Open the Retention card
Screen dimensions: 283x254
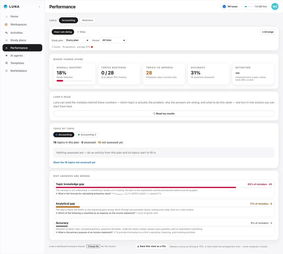[253, 74]
